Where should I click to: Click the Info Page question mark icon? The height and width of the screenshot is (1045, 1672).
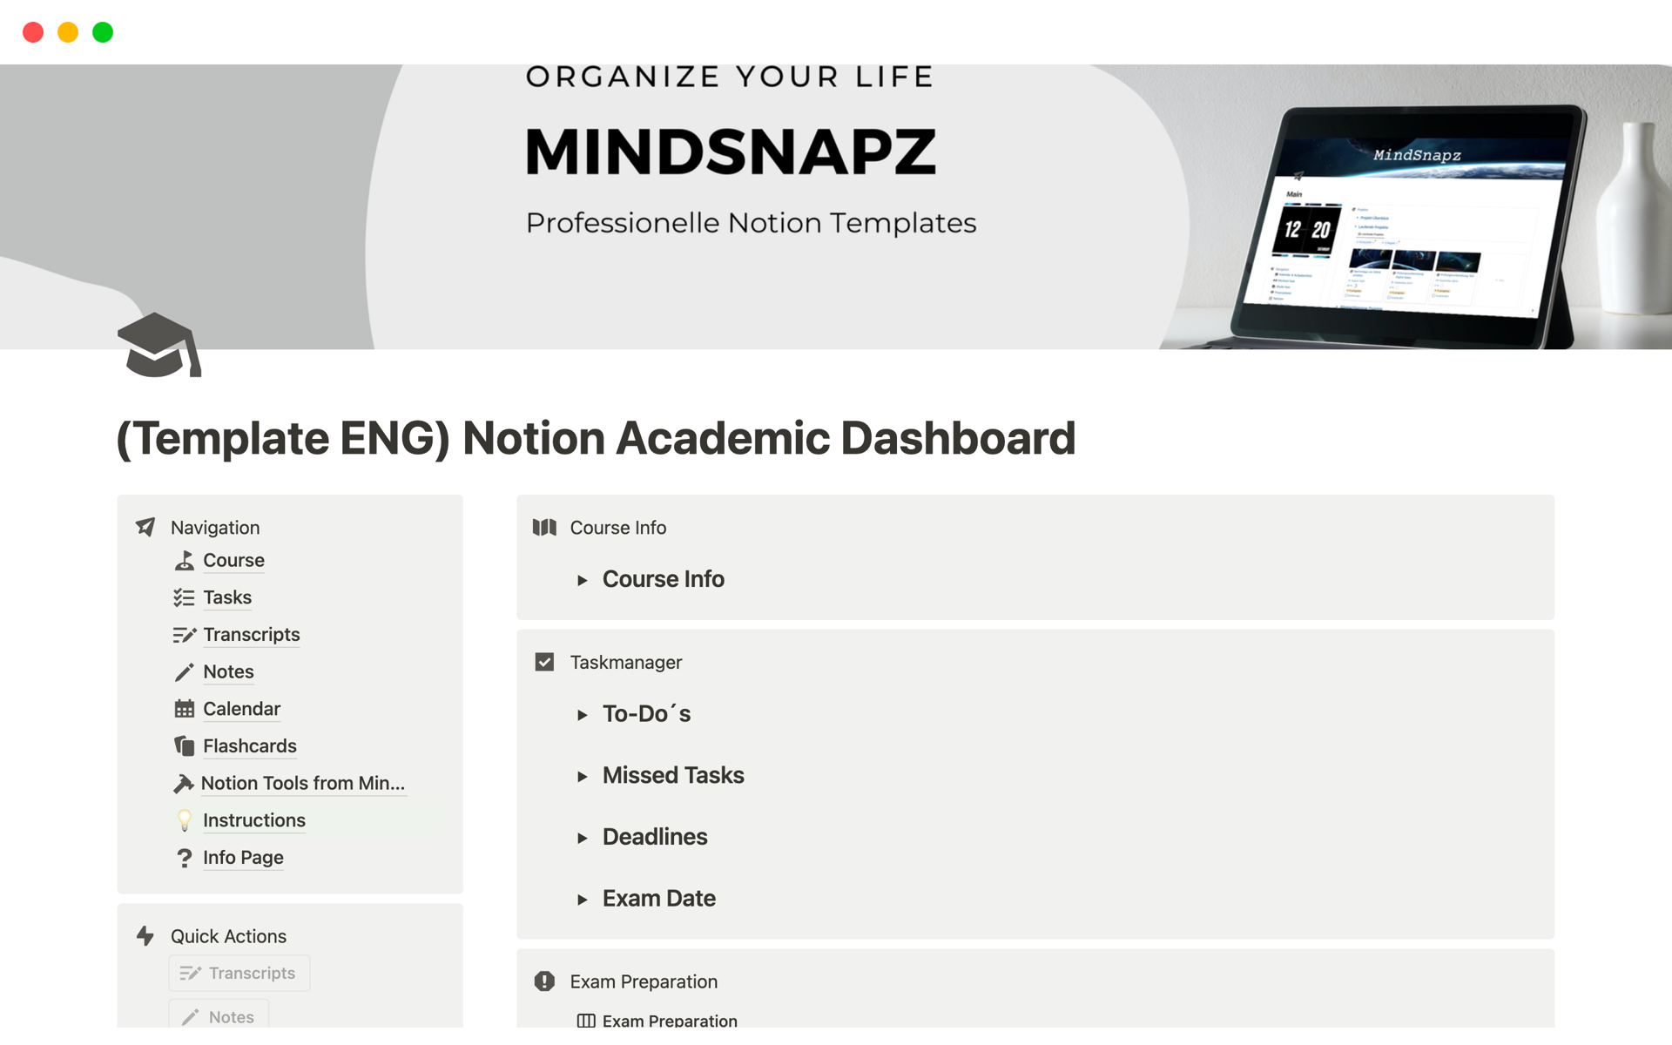pyautogui.click(x=186, y=857)
